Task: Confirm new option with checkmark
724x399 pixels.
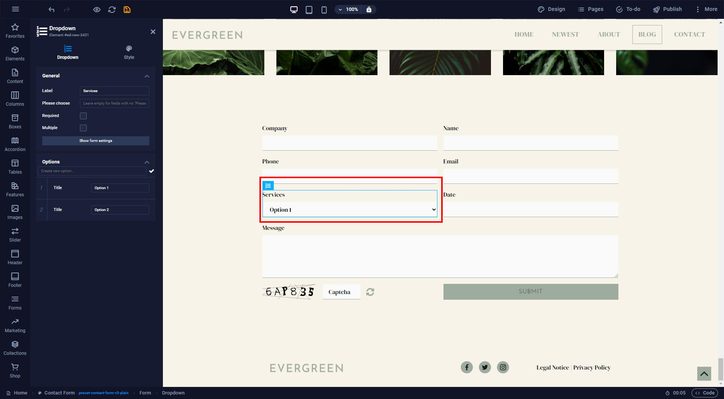Action: click(x=152, y=171)
